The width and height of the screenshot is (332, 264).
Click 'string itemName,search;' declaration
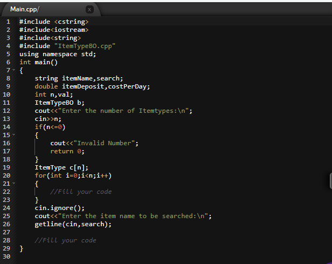pyautogui.click(x=79, y=78)
